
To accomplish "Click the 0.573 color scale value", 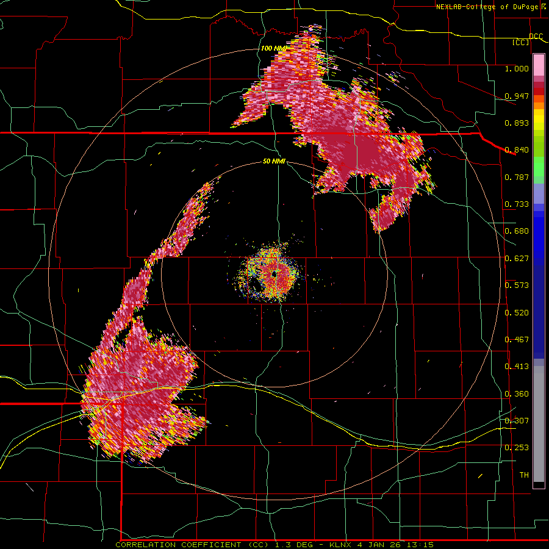I will (x=517, y=285).
